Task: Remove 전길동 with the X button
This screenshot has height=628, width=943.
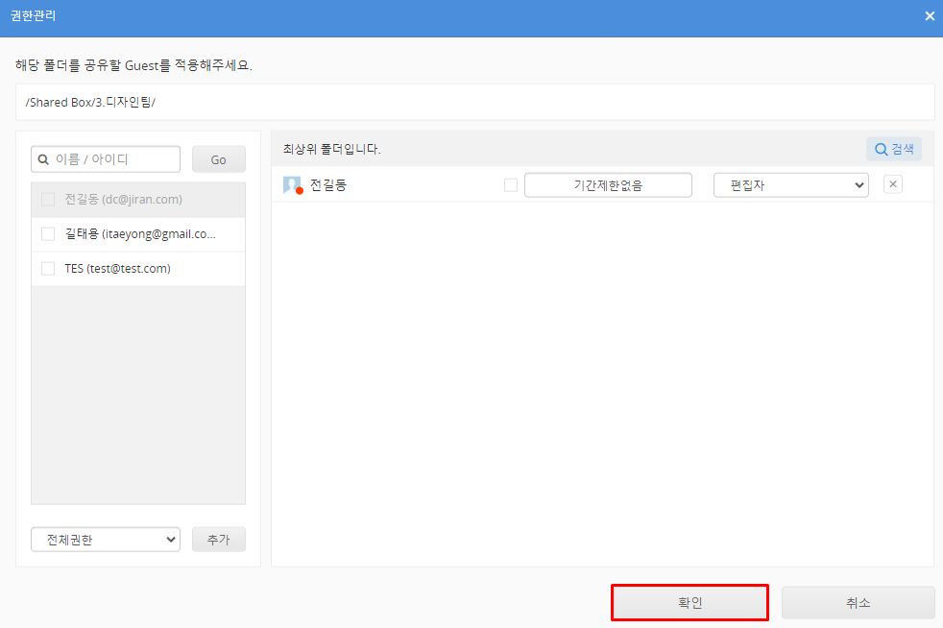Action: tap(892, 184)
